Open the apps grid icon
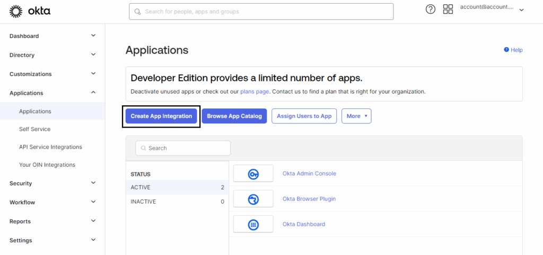543x255 pixels. pos(448,10)
